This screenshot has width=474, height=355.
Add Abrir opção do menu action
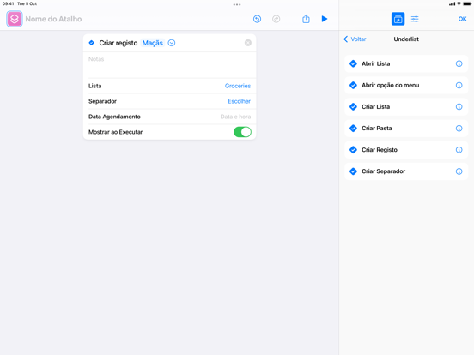[x=406, y=85]
